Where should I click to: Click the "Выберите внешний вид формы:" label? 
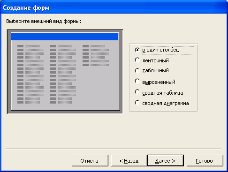coord(44,21)
